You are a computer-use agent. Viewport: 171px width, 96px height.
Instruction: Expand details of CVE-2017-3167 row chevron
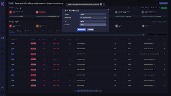pyautogui.click(x=164, y=85)
